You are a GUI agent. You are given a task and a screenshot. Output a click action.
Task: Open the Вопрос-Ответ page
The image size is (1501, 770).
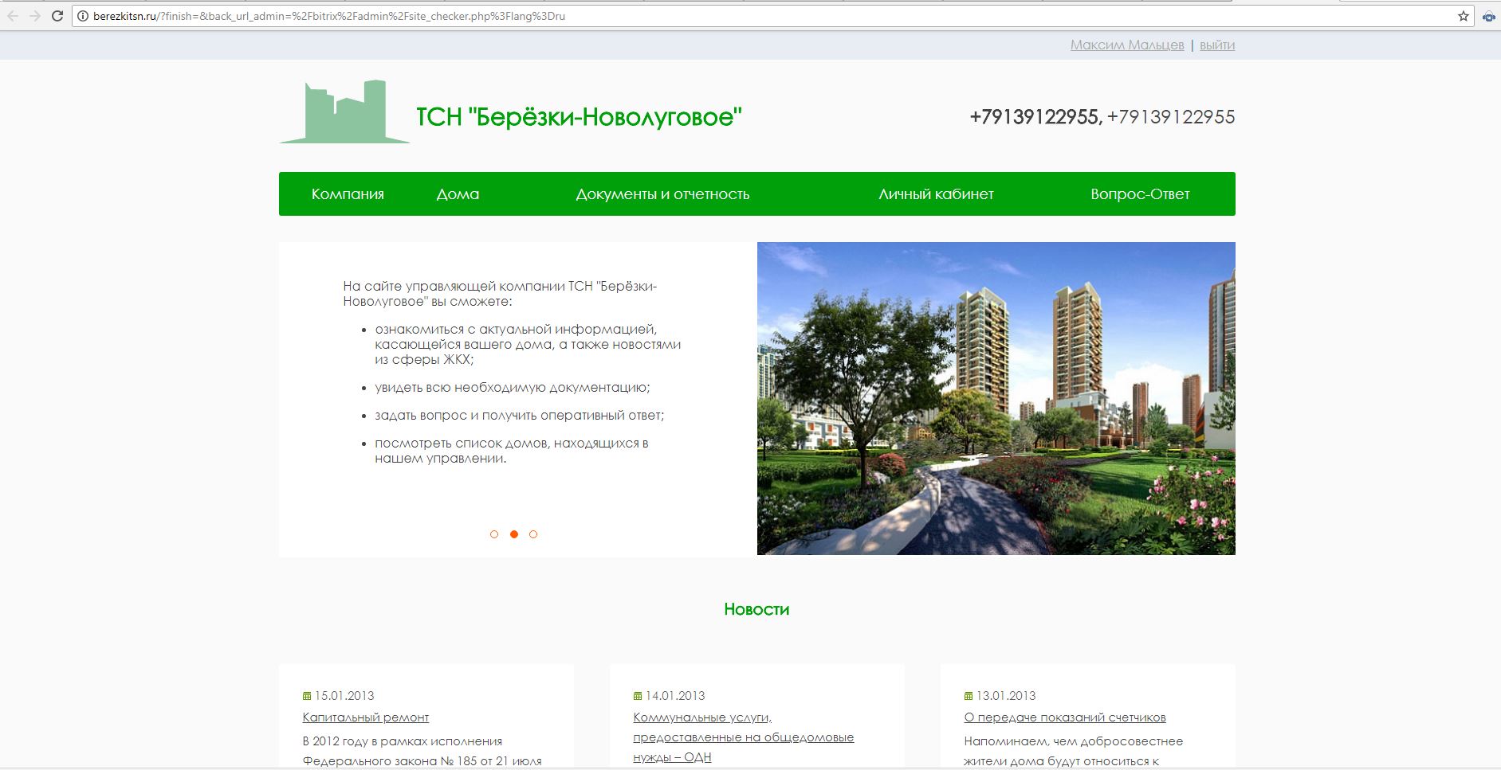[x=1140, y=193]
